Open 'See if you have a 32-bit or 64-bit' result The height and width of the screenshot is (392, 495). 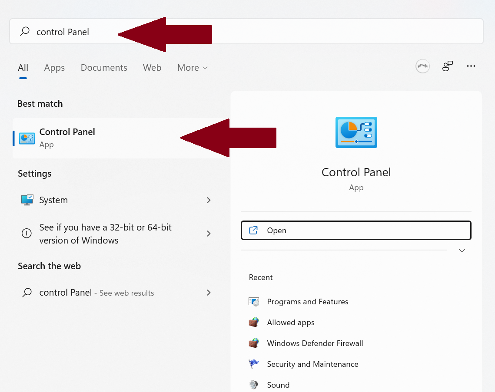tap(116, 234)
